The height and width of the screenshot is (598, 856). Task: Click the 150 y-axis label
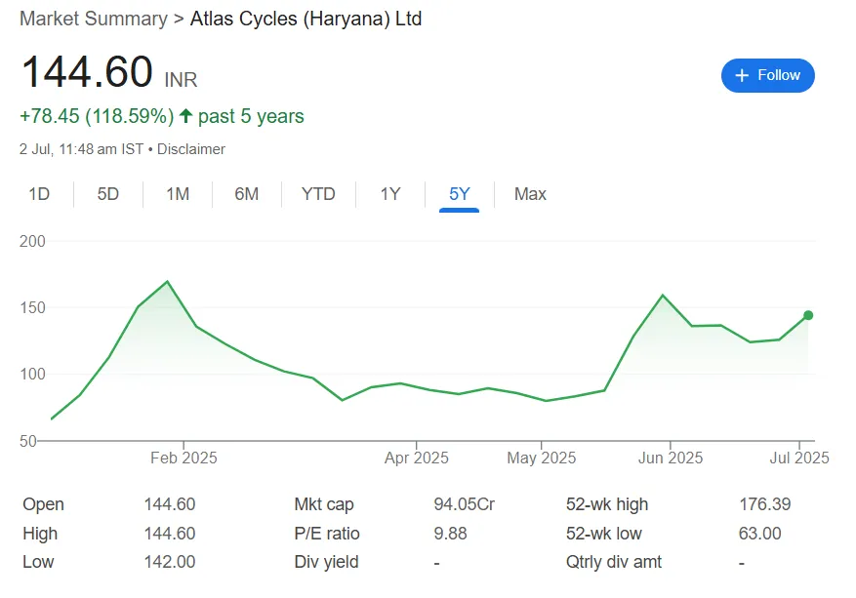32,307
